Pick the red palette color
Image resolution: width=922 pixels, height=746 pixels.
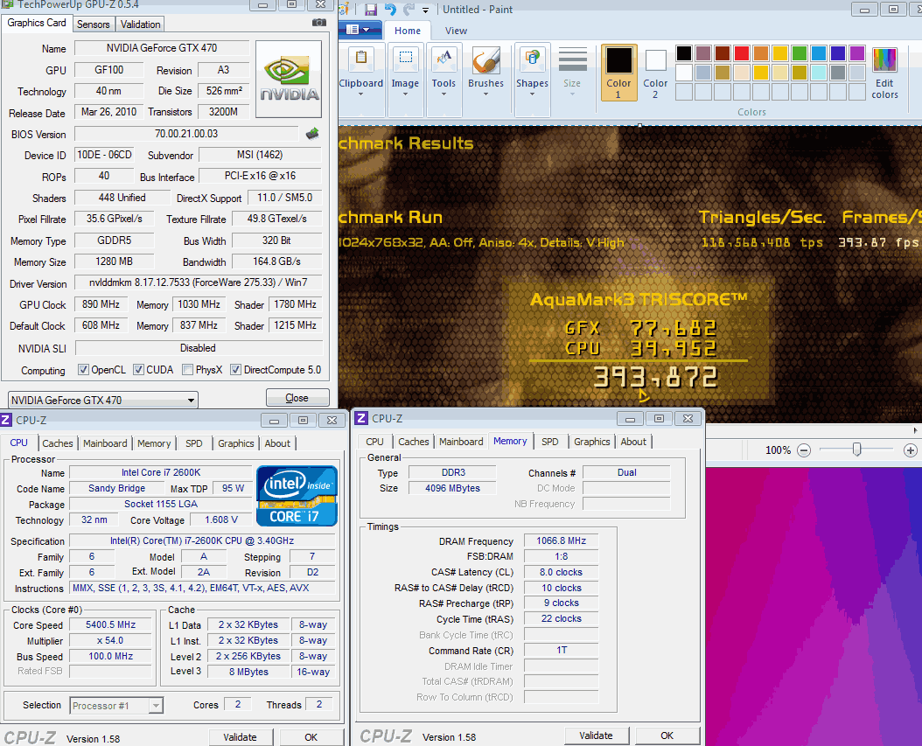[742, 53]
